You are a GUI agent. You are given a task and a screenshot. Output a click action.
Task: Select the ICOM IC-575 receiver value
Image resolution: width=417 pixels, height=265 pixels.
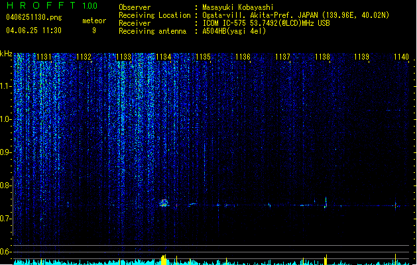click(266, 23)
